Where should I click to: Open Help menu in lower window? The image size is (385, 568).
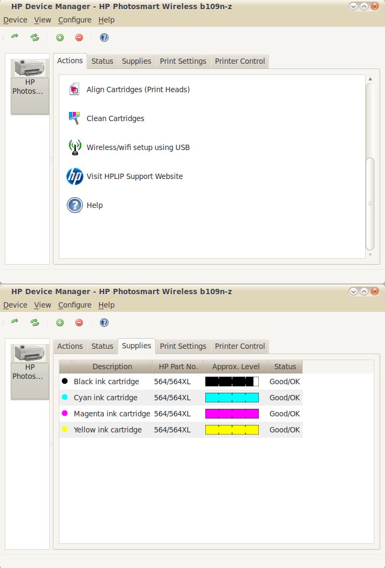point(106,305)
